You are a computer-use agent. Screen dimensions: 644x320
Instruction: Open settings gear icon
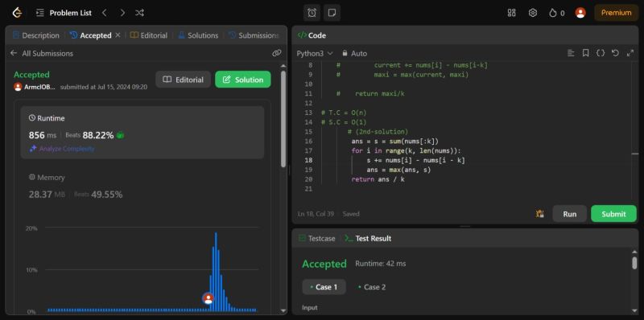533,13
